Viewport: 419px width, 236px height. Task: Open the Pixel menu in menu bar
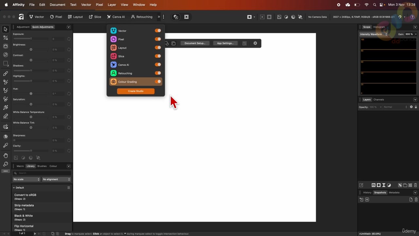pos(100,5)
